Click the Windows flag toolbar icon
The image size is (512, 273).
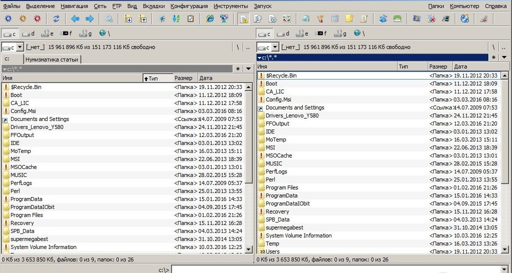click(x=417, y=19)
